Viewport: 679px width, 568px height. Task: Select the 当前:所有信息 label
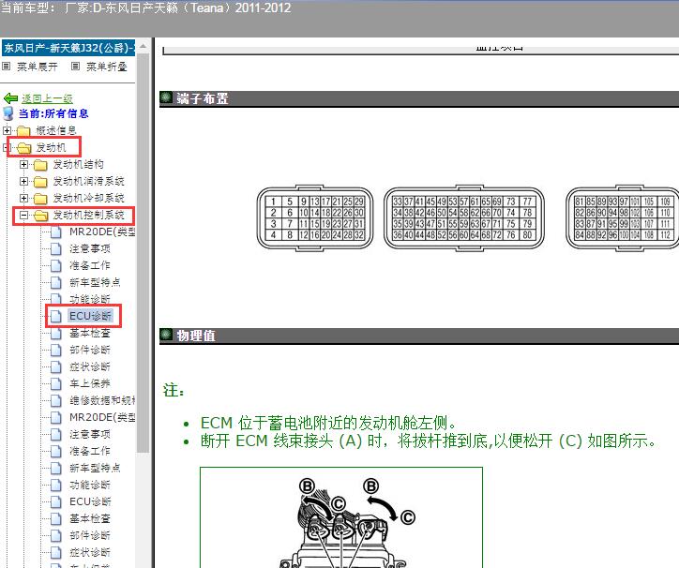pyautogui.click(x=53, y=113)
